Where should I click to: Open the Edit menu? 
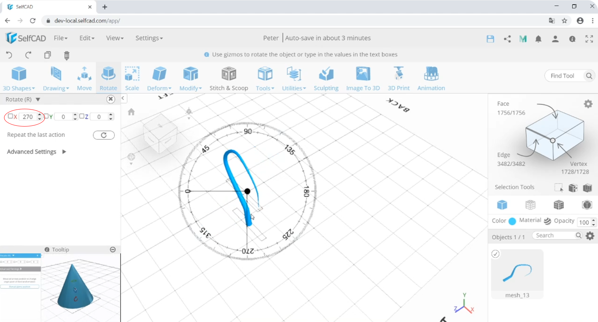pos(87,38)
